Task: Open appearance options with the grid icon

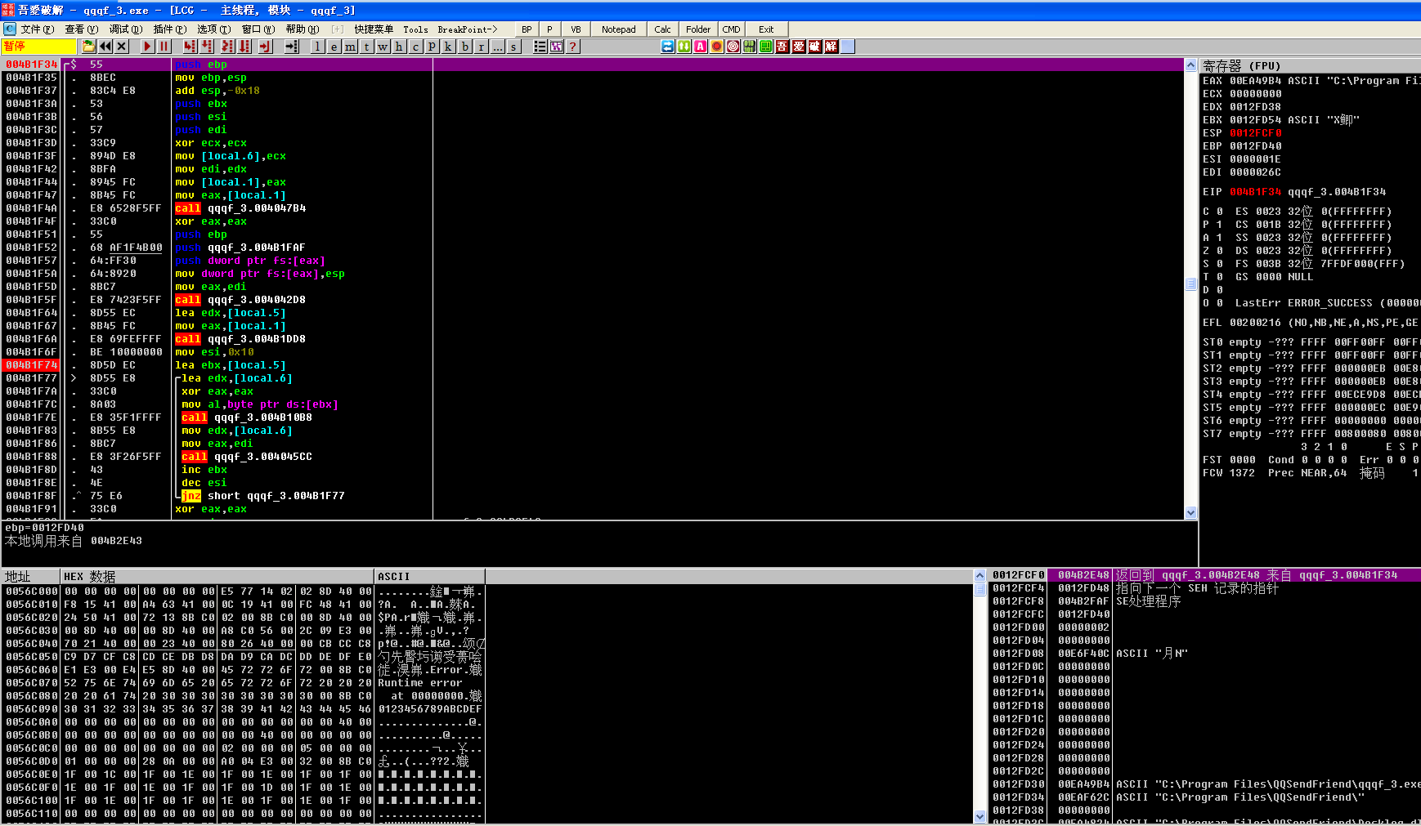Action: pos(557,47)
